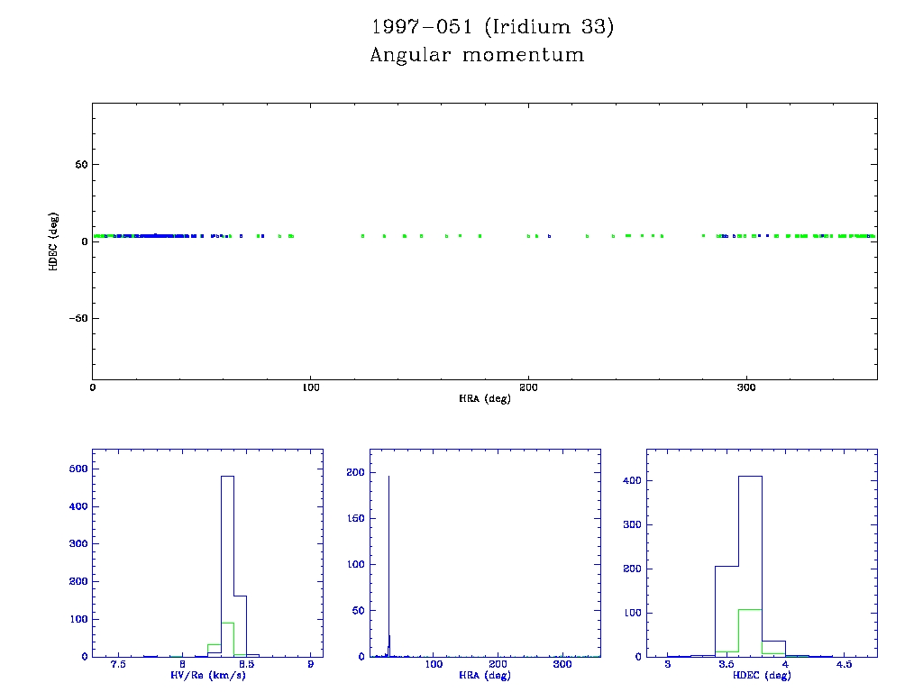Select the tallest green bar in HDEC histogram
Image resolution: width=923 pixels, height=692 pixels.
(750, 633)
